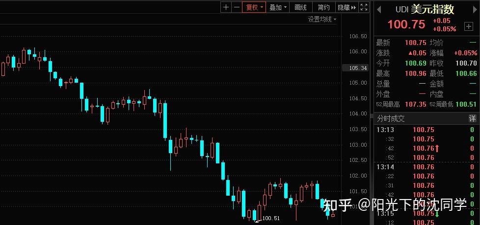480x225 pixels.
Task: Zoom out the chart with the minus button
Action: [x=237, y=7]
